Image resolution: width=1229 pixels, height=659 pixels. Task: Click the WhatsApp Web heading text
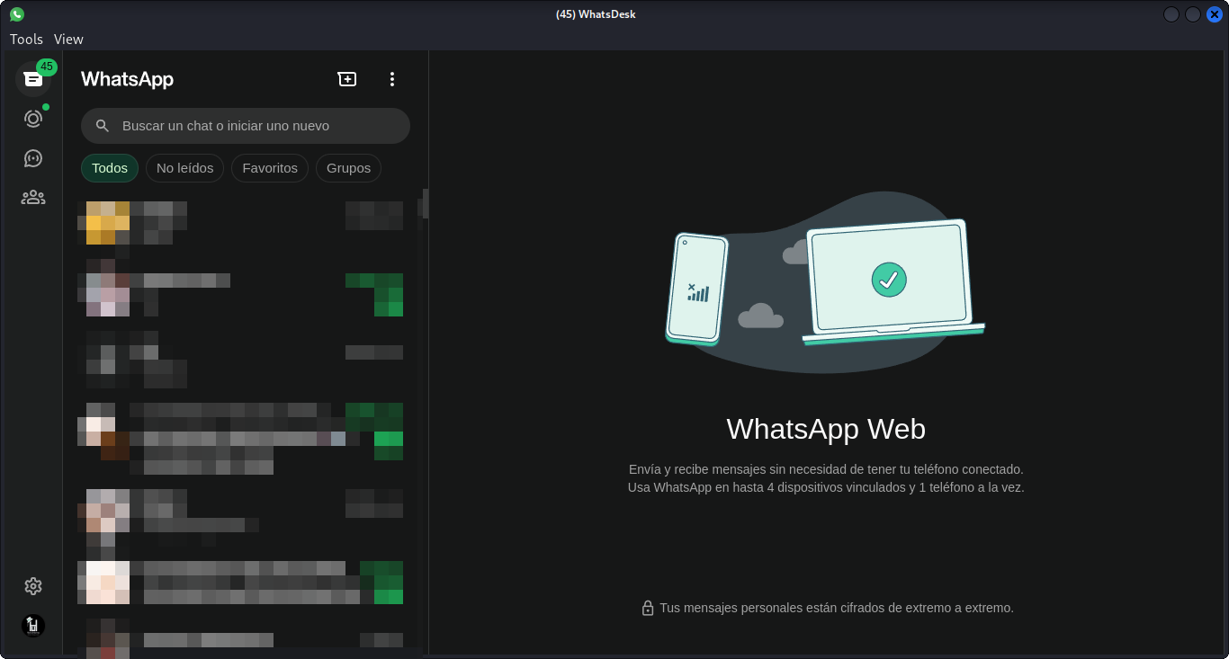point(826,429)
